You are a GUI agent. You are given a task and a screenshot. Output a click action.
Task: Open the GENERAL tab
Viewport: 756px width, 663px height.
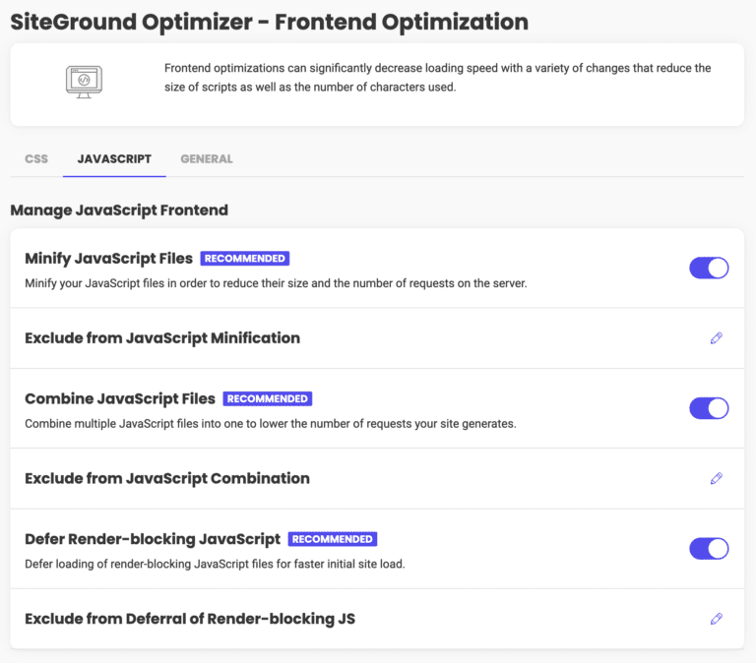[207, 159]
